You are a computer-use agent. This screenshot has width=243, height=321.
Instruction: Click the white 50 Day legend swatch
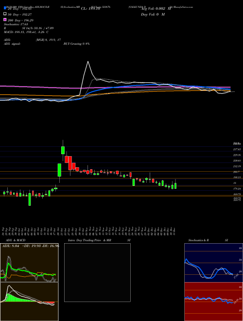click(5, 14)
